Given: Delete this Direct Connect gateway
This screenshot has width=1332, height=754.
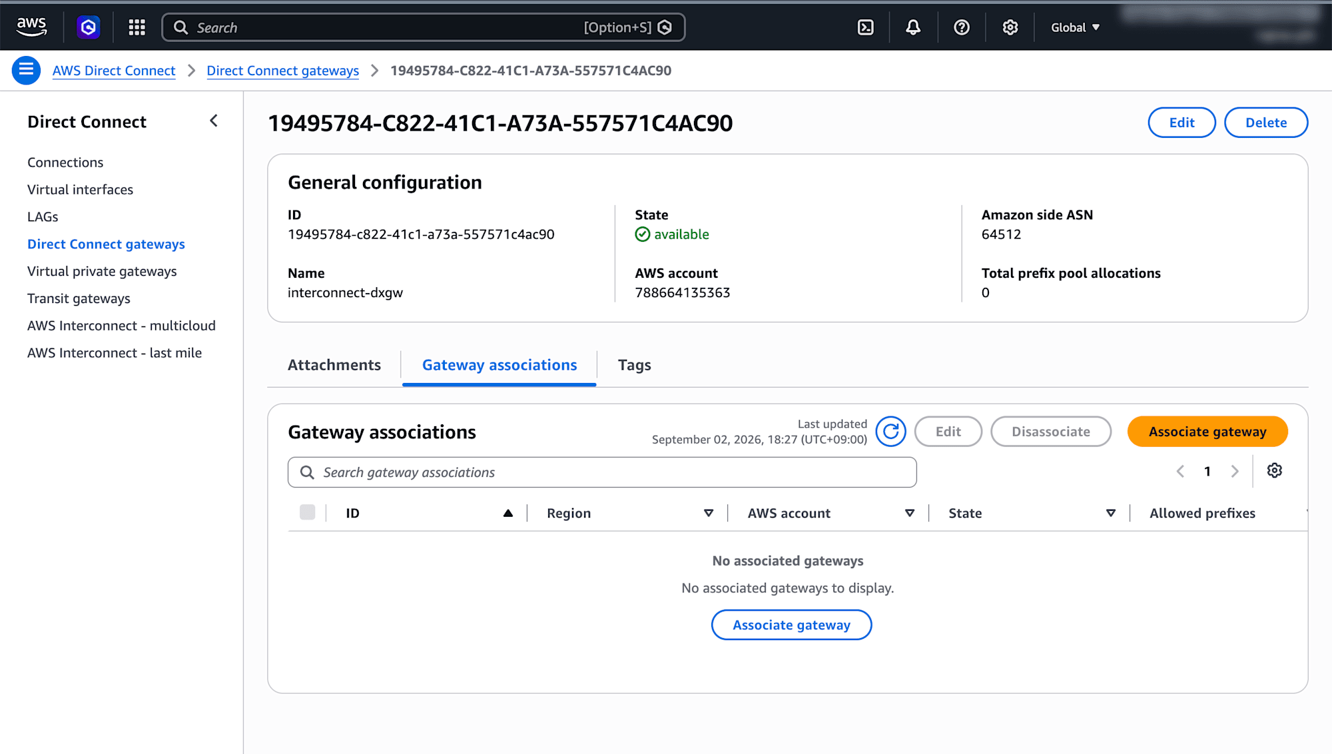Looking at the screenshot, I should [x=1266, y=123].
